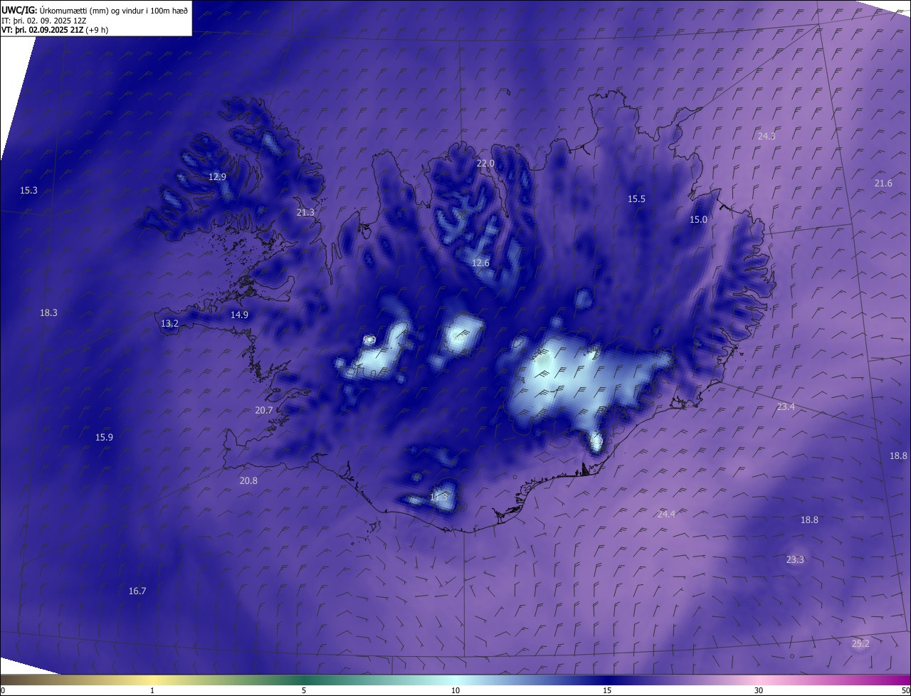Click the map value 15.9
911x696 pixels.
pyautogui.click(x=104, y=437)
